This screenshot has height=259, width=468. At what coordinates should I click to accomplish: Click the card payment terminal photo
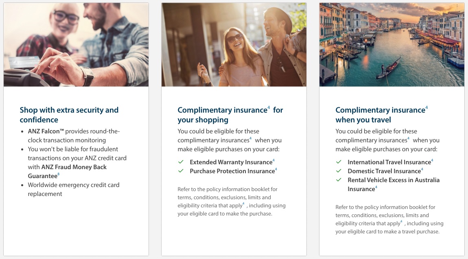(x=76, y=45)
